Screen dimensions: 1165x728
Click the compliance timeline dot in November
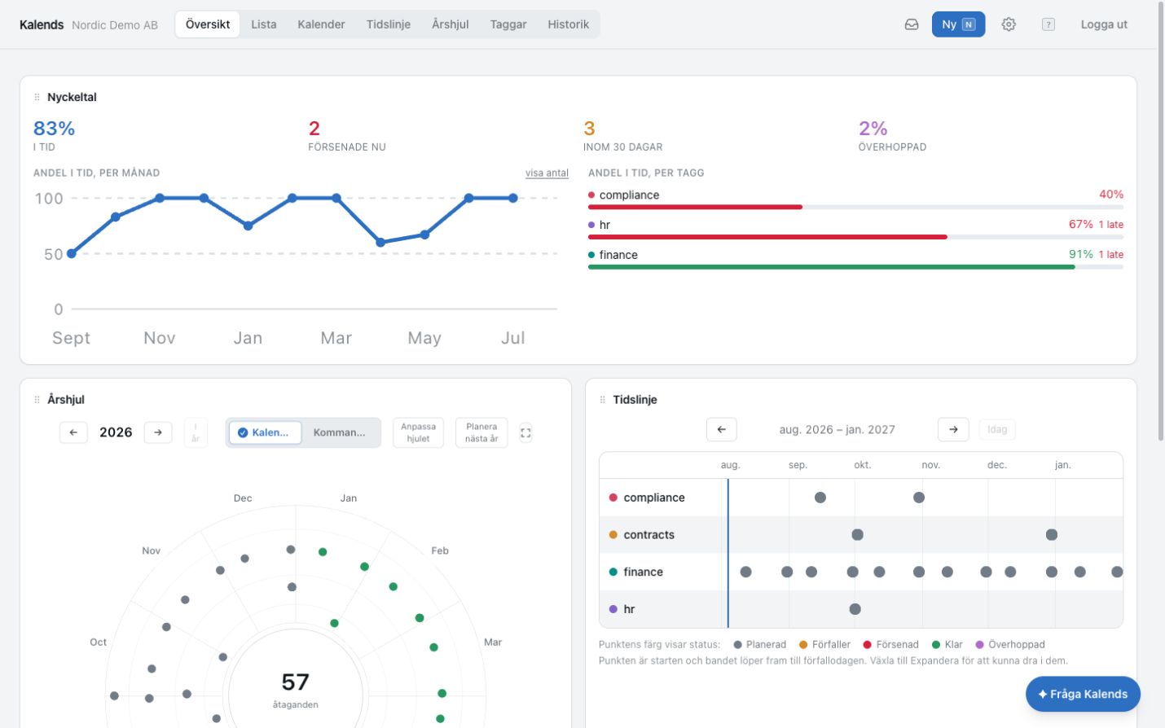click(919, 498)
